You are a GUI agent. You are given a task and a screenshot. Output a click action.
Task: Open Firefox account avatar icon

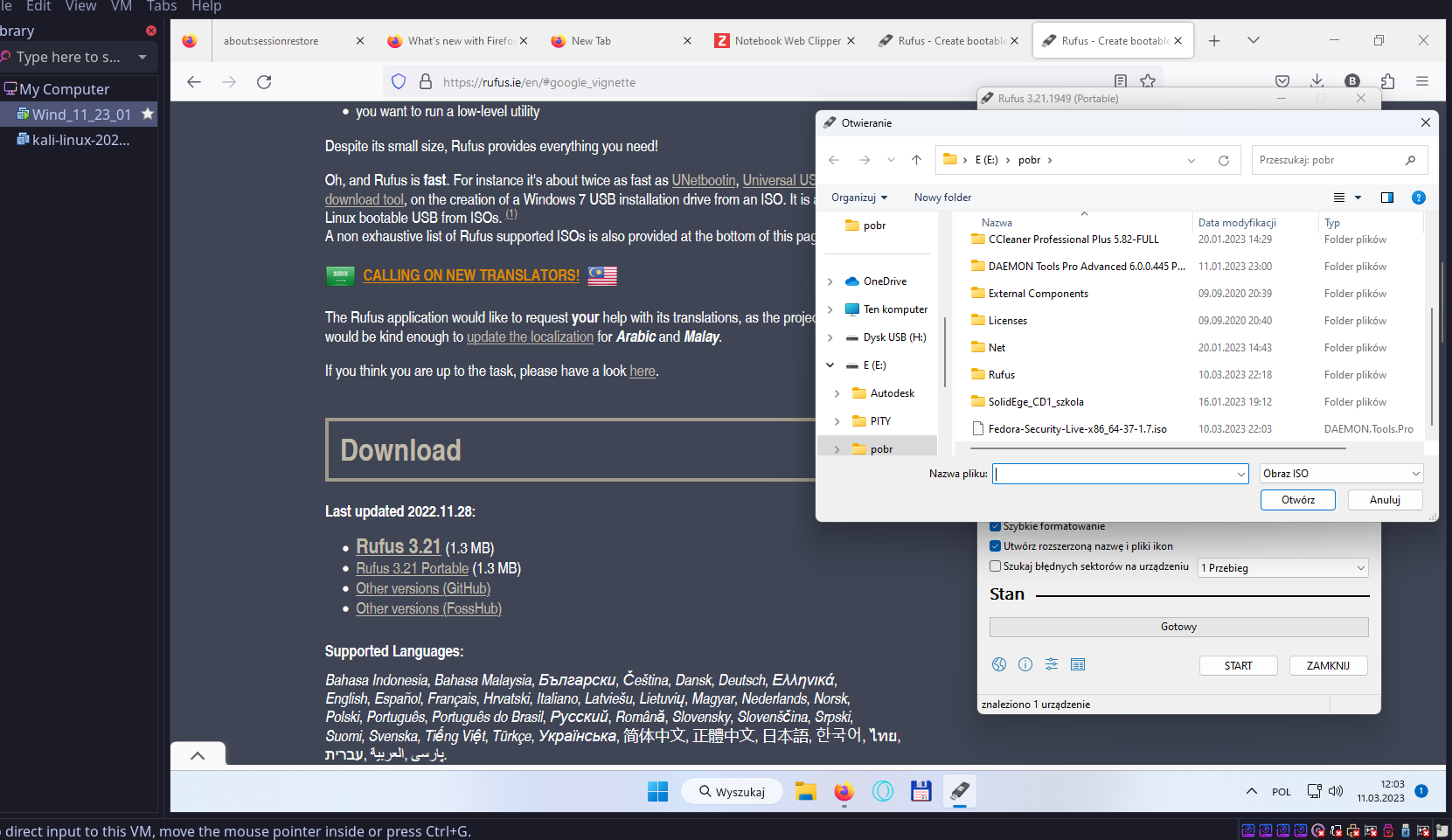[1352, 81]
